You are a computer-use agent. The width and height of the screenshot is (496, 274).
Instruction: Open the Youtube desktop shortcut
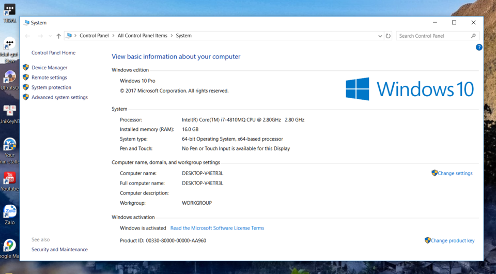coord(10,181)
